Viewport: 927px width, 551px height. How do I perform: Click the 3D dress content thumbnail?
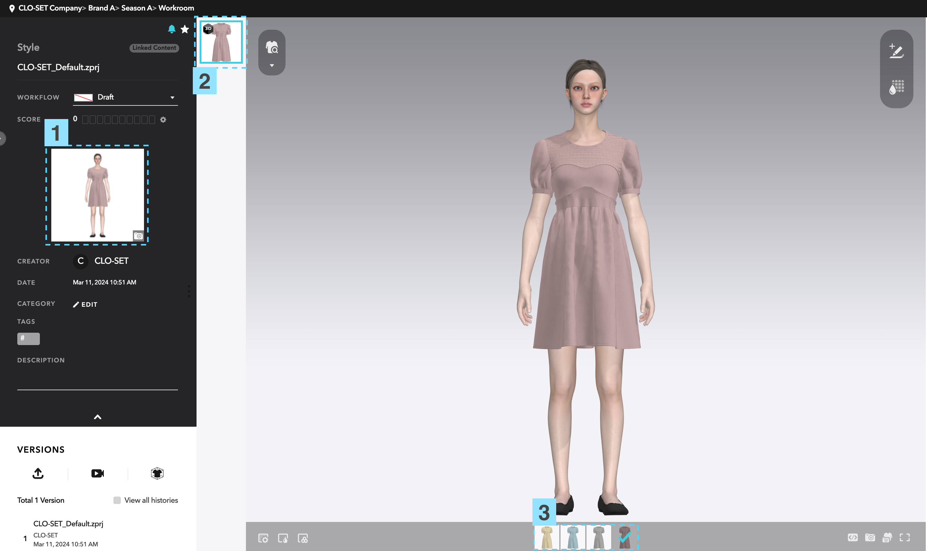[221, 42]
